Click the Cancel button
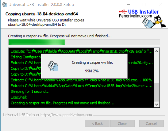This screenshot has width=168, height=131. coord(152,123)
